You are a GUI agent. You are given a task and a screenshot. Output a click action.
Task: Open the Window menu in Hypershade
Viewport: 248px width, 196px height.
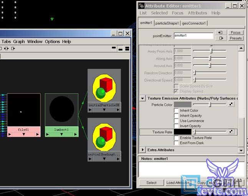tap(35, 41)
